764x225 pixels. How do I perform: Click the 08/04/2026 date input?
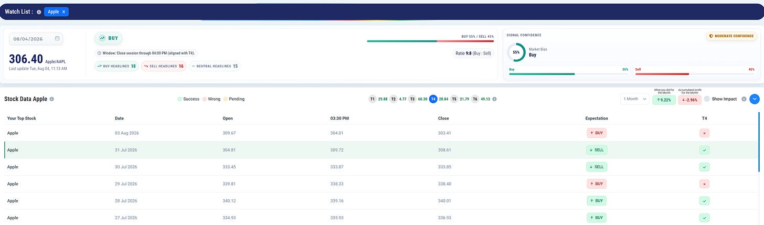(36, 39)
